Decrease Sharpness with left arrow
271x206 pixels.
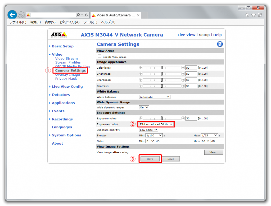coord(141,80)
